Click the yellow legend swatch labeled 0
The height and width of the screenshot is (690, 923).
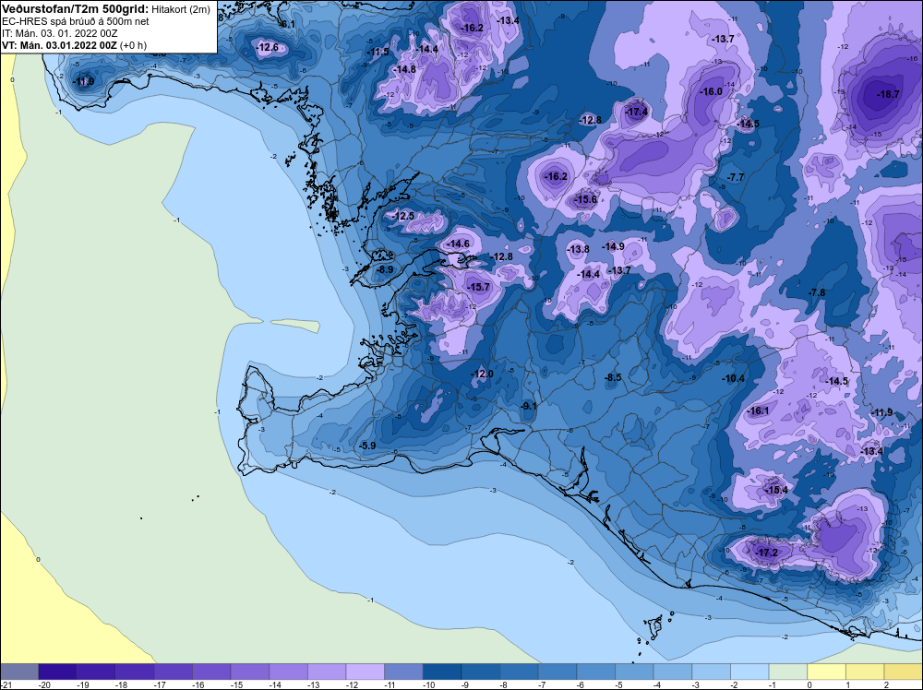(x=827, y=672)
